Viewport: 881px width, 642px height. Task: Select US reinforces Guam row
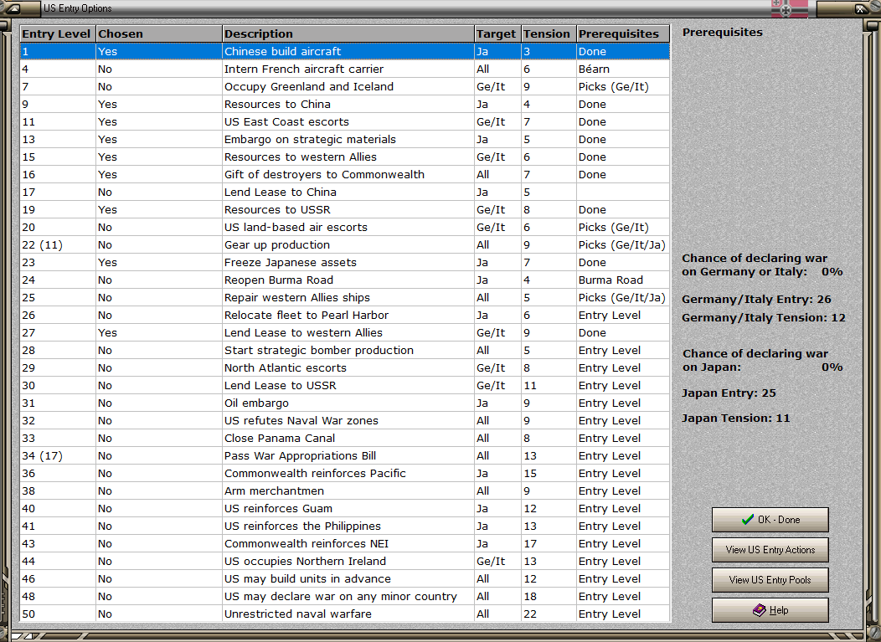click(x=345, y=509)
